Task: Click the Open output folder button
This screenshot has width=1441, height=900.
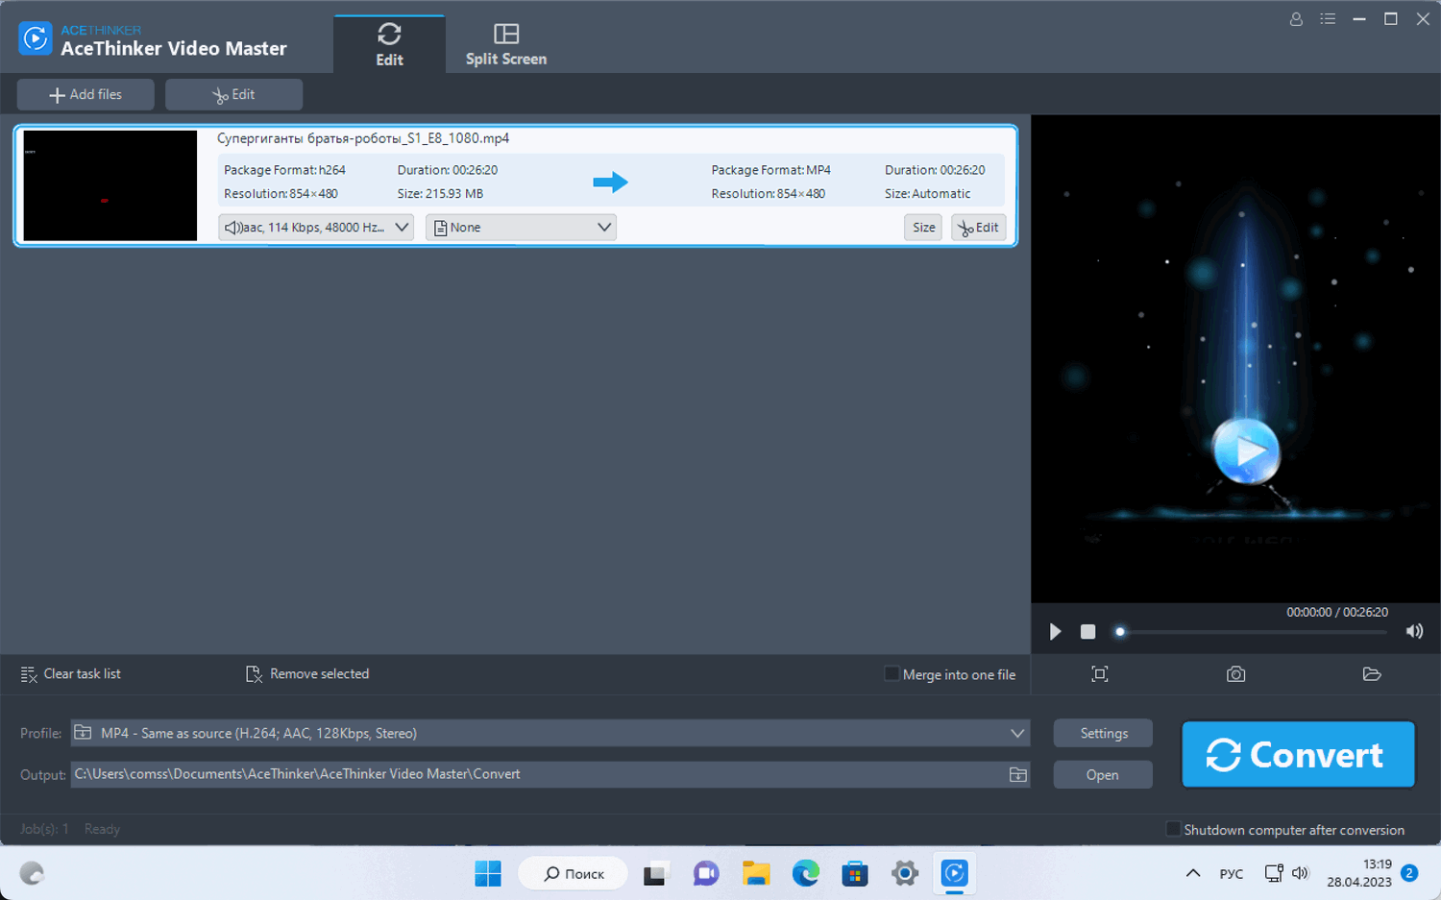Action: 1103,775
